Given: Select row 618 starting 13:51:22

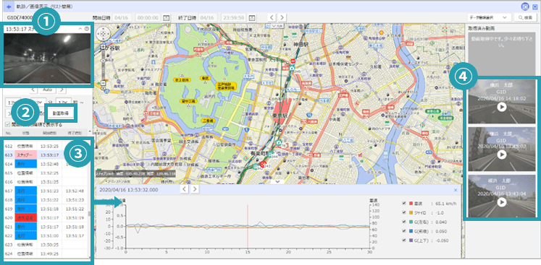Looking at the screenshot, I should coord(46,199).
